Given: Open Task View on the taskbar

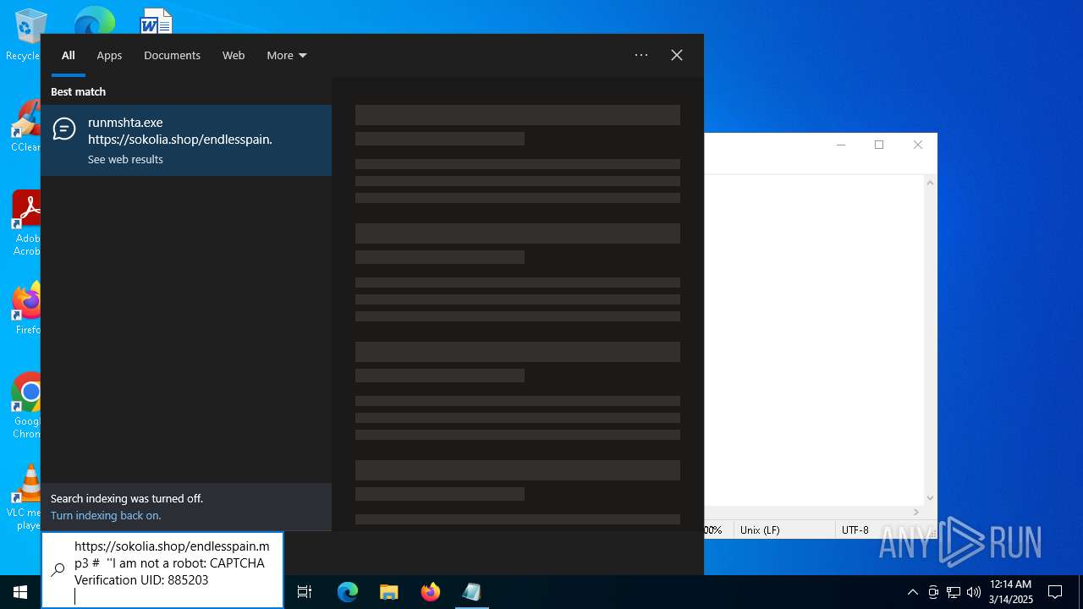Looking at the screenshot, I should (305, 592).
